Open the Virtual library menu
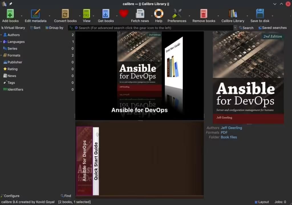The image size is (292, 205). click(x=13, y=28)
